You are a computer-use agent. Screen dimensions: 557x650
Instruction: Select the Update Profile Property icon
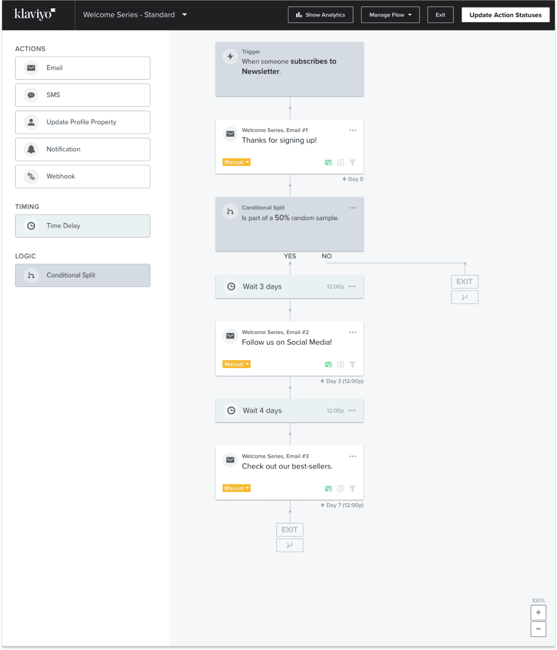31,122
